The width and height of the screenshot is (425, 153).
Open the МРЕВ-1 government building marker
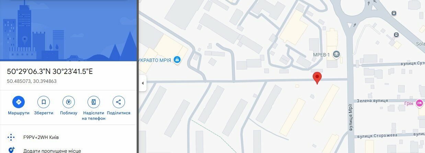click(x=336, y=54)
